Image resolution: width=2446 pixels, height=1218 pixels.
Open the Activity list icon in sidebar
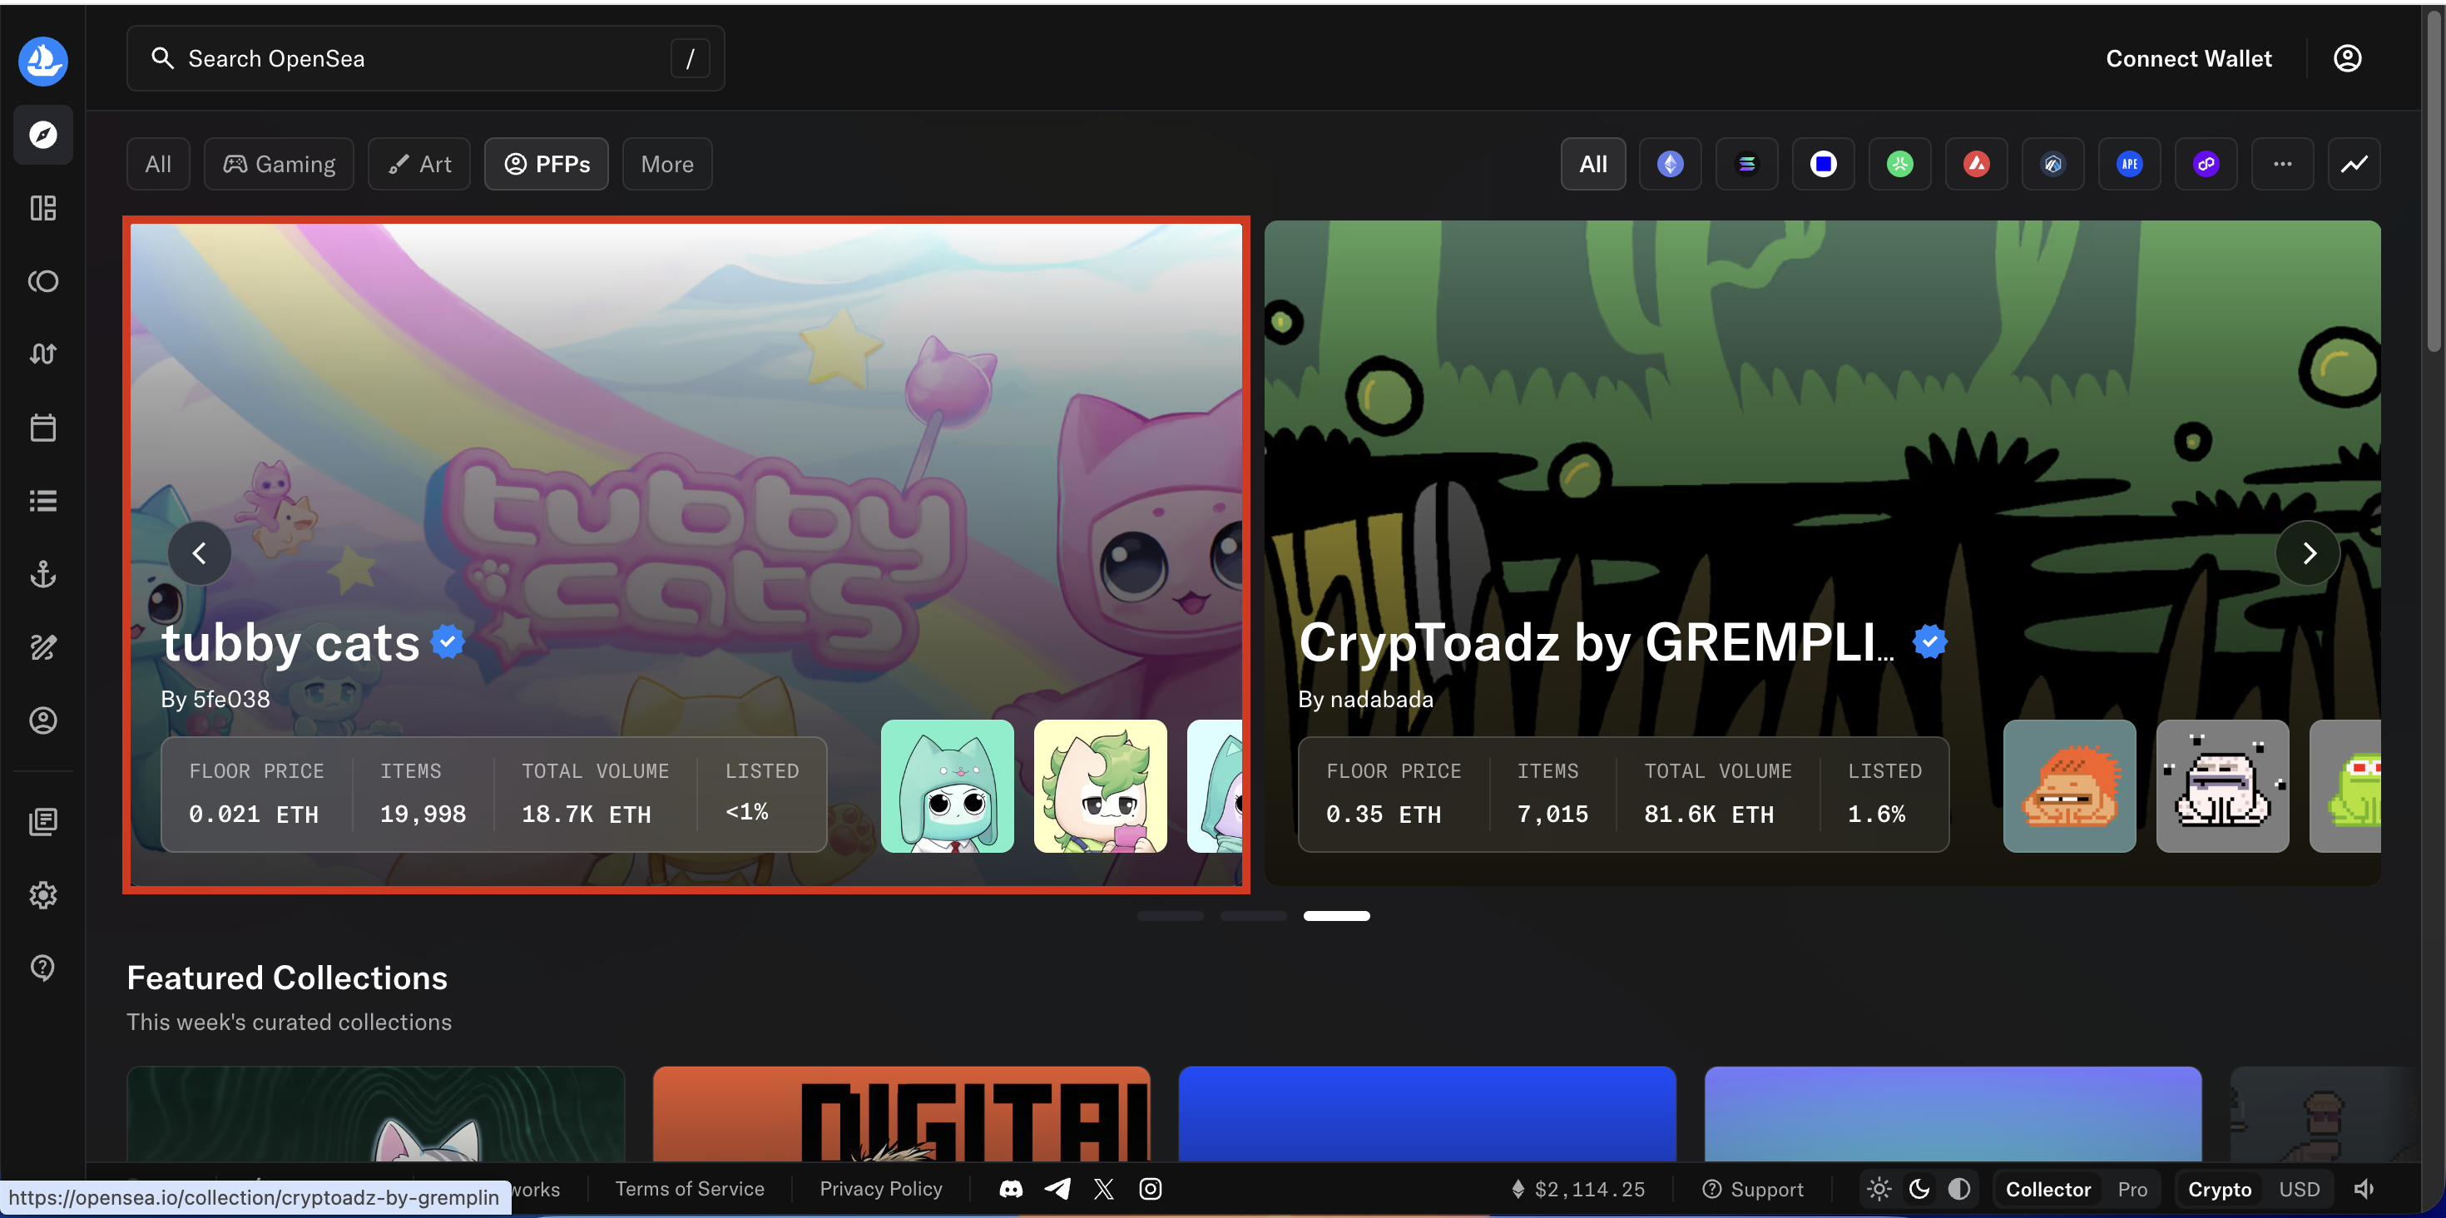click(42, 500)
